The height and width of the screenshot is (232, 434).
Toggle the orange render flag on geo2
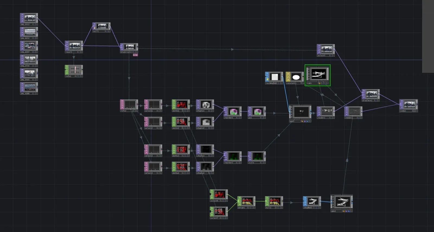pyautogui.click(x=344, y=211)
